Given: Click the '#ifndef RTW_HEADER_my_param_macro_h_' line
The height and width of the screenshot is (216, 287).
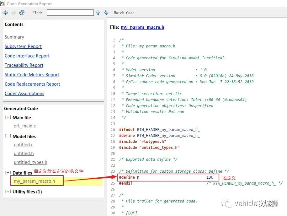Looking at the screenshot, I should click(159, 130).
